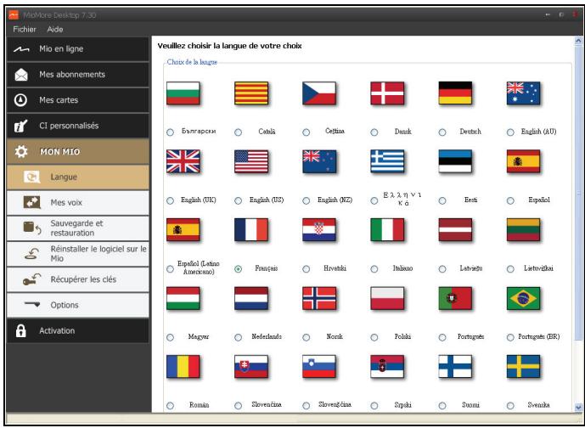Viewport: 585px width, 428px height.
Task: Click the Czech flag icon
Action: point(319,93)
